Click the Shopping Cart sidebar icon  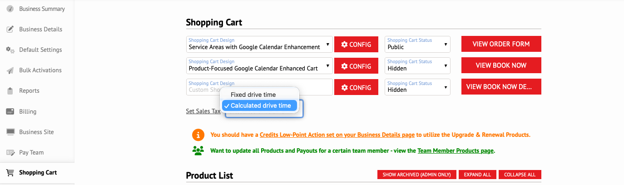click(10, 173)
